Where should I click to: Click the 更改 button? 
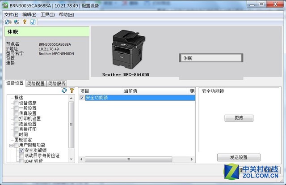point(239,118)
